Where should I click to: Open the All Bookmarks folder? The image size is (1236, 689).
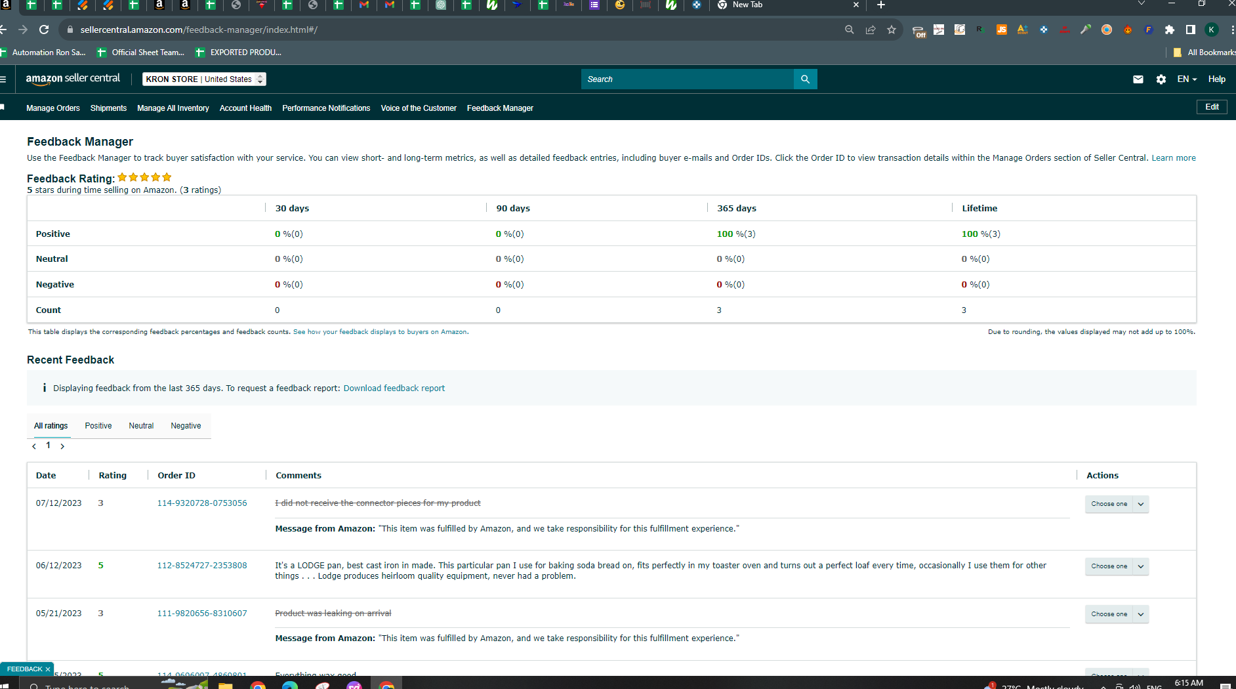click(1204, 52)
